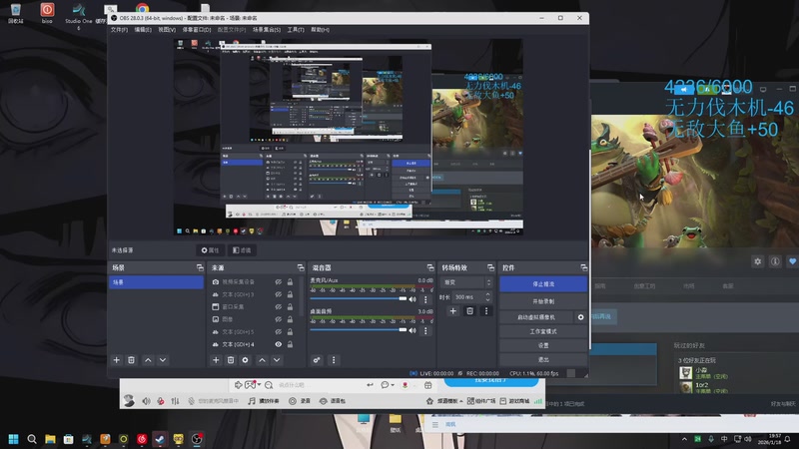Pop out the Sources dock
The height and width of the screenshot is (449, 799).
click(x=301, y=267)
